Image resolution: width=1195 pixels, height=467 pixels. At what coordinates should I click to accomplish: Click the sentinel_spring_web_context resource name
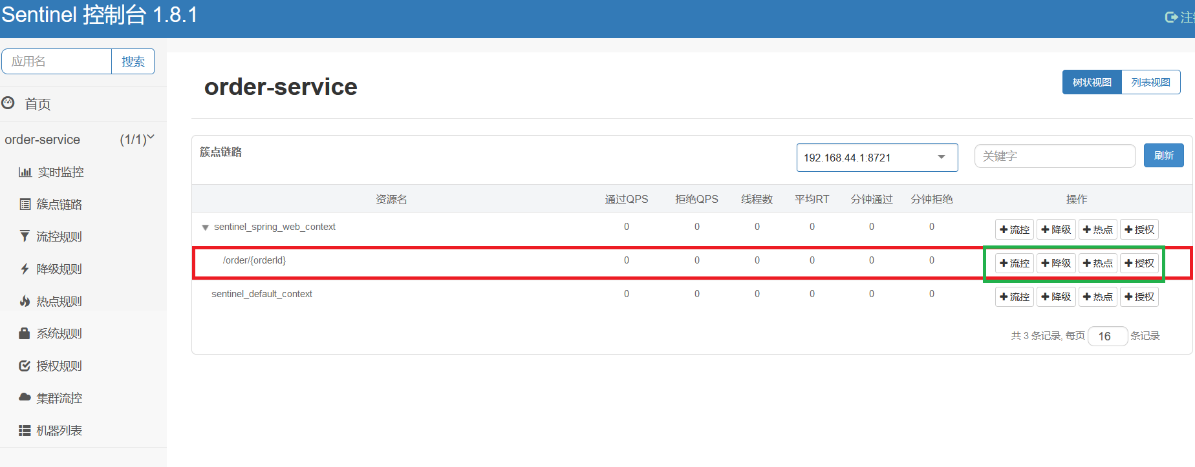tap(275, 227)
